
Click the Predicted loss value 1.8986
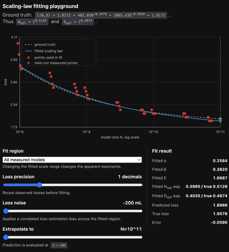(x=220, y=205)
